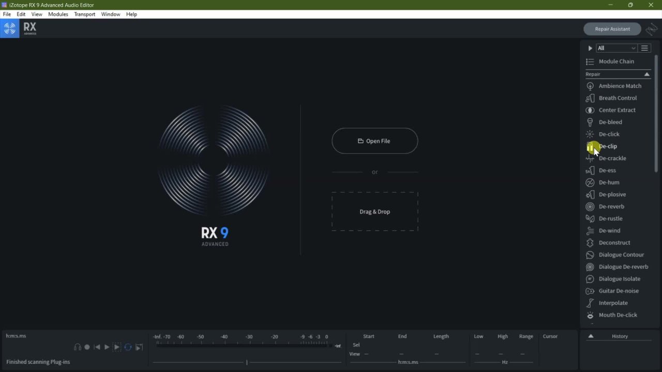
Task: Open the Transport menu
Action: coord(84,14)
